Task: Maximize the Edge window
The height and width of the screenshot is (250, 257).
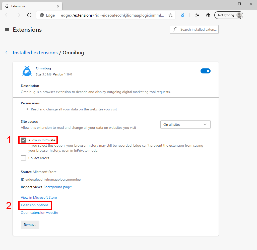Action: (x=239, y=4)
